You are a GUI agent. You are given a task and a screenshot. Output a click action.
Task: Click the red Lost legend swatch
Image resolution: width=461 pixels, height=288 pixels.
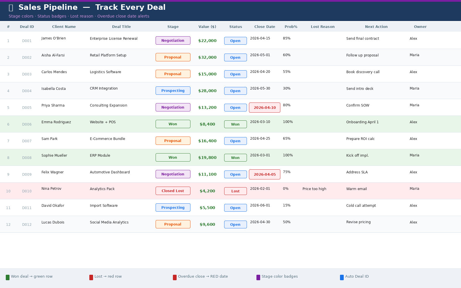[x=91, y=277]
